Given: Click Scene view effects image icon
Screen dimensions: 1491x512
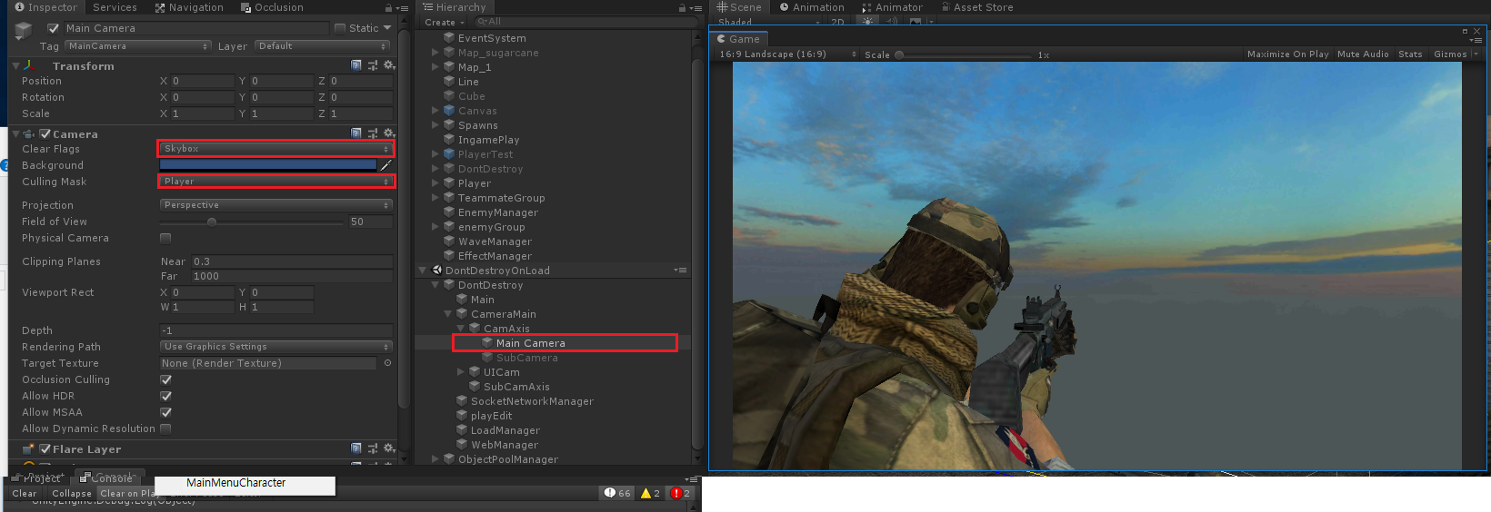Looking at the screenshot, I should (916, 22).
